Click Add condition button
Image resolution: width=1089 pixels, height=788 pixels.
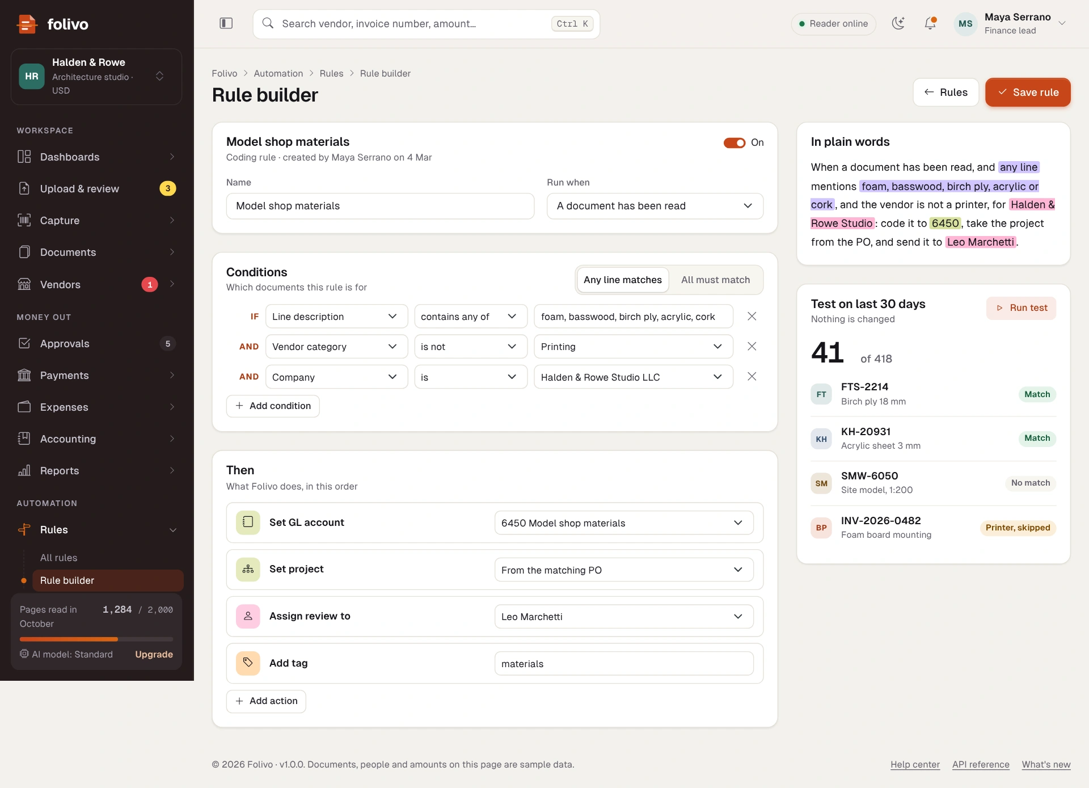(273, 406)
